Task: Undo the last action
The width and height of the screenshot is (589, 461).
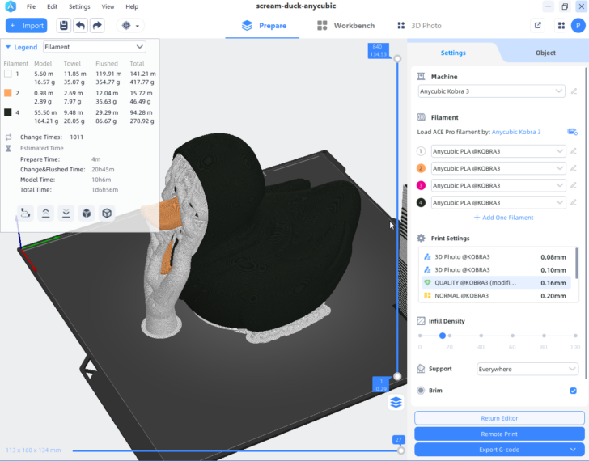Action: tap(80, 26)
